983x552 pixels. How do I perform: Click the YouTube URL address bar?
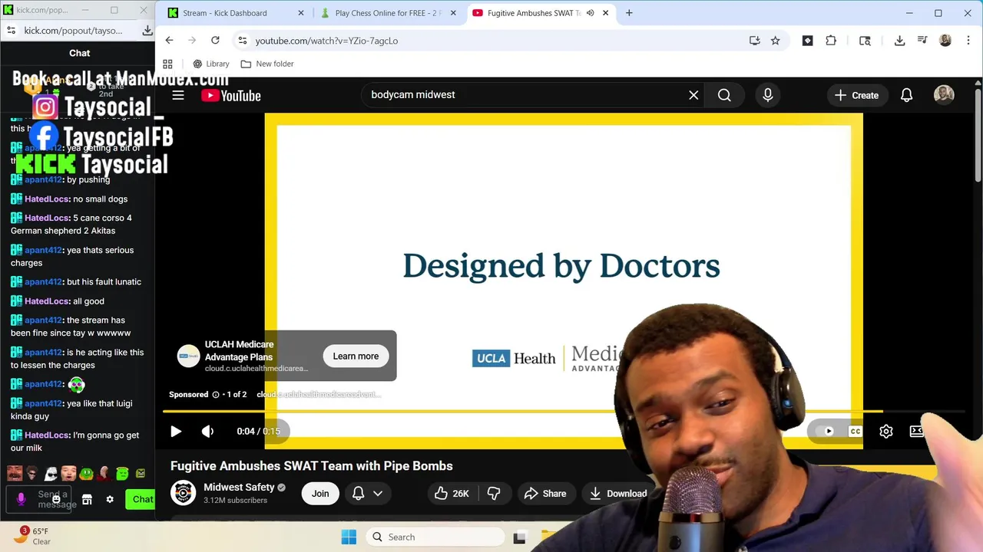[491, 41]
